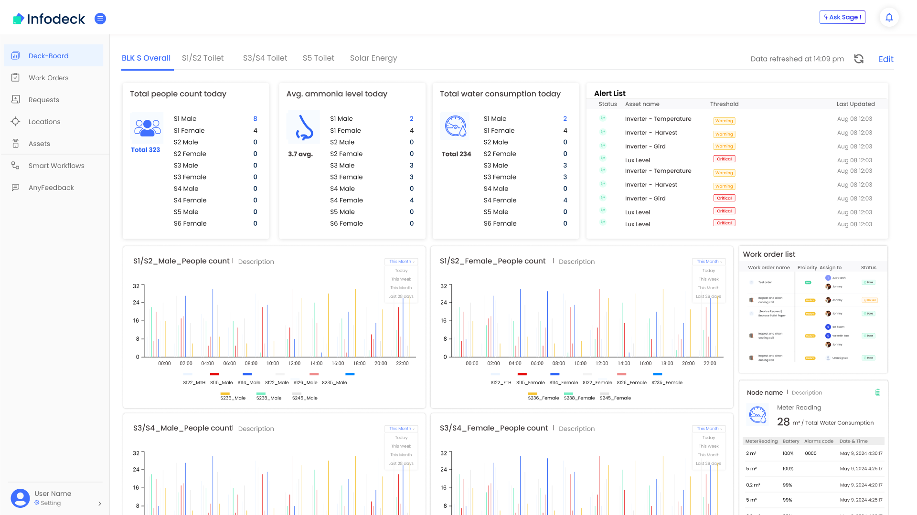This screenshot has height=515, width=917.
Task: Open the hamburger menu next to Infodeck logo
Action: tap(100, 19)
